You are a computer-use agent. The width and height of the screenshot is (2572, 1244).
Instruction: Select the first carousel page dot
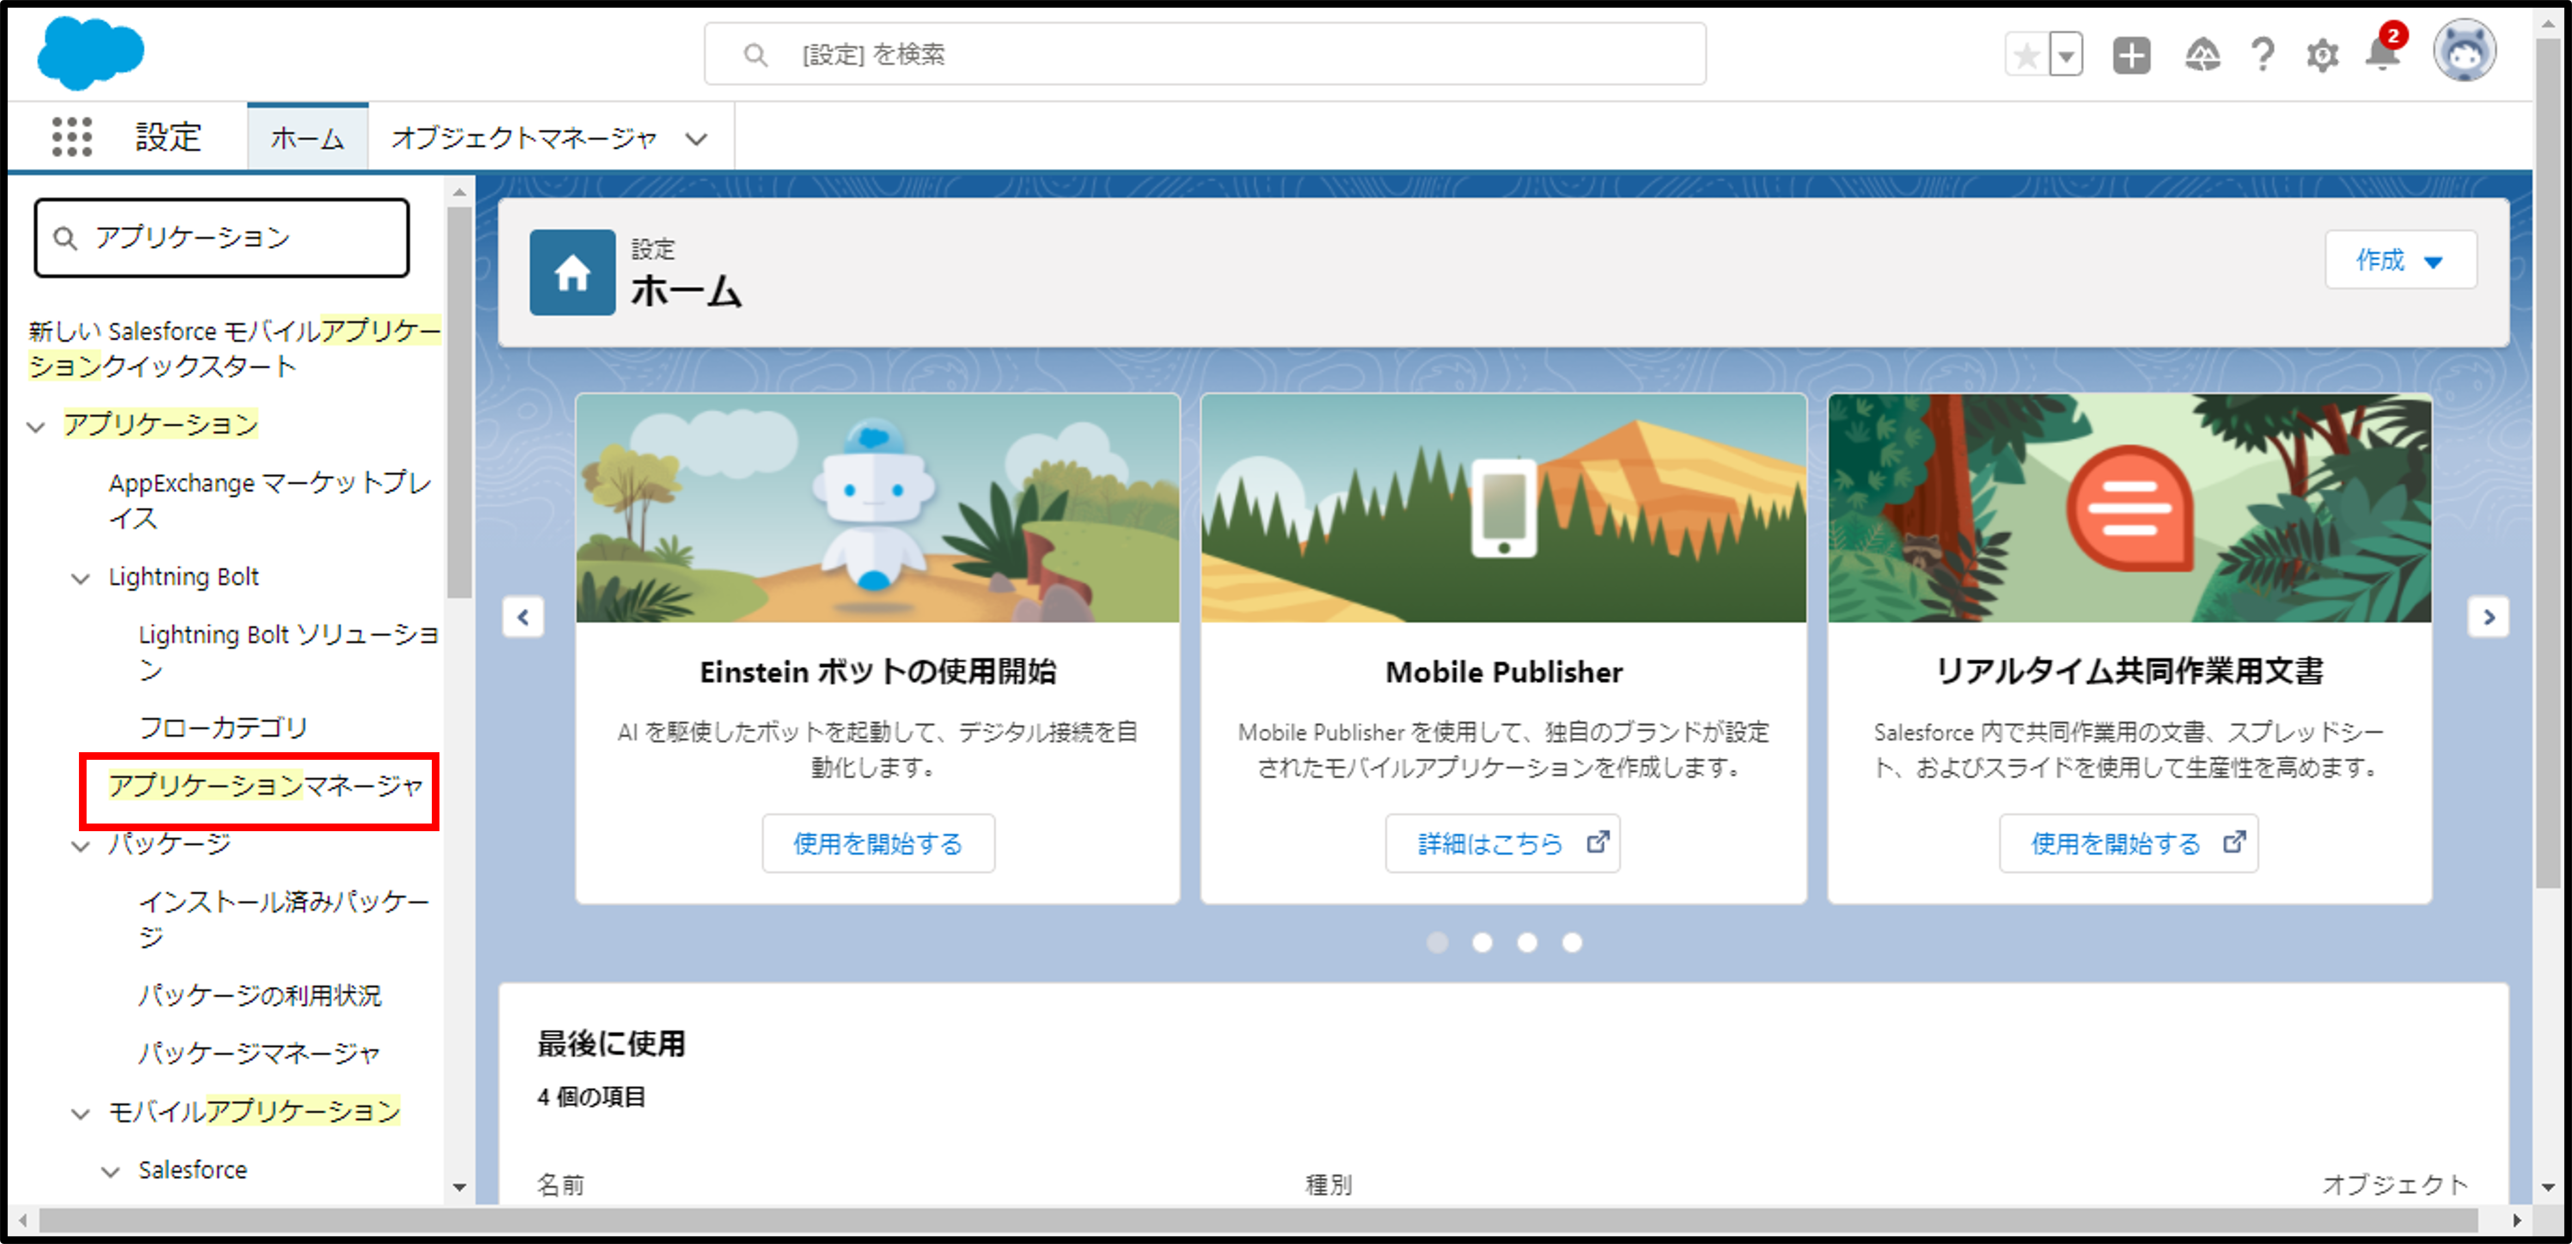[x=1437, y=942]
